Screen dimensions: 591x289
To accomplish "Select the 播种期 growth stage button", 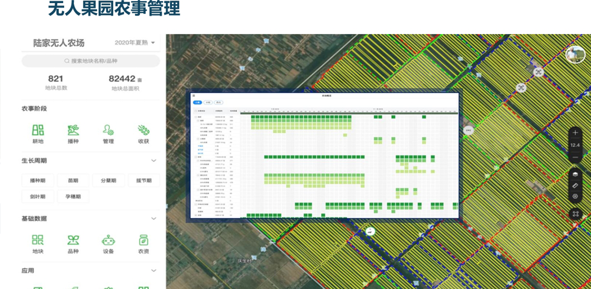I will pyautogui.click(x=38, y=180).
